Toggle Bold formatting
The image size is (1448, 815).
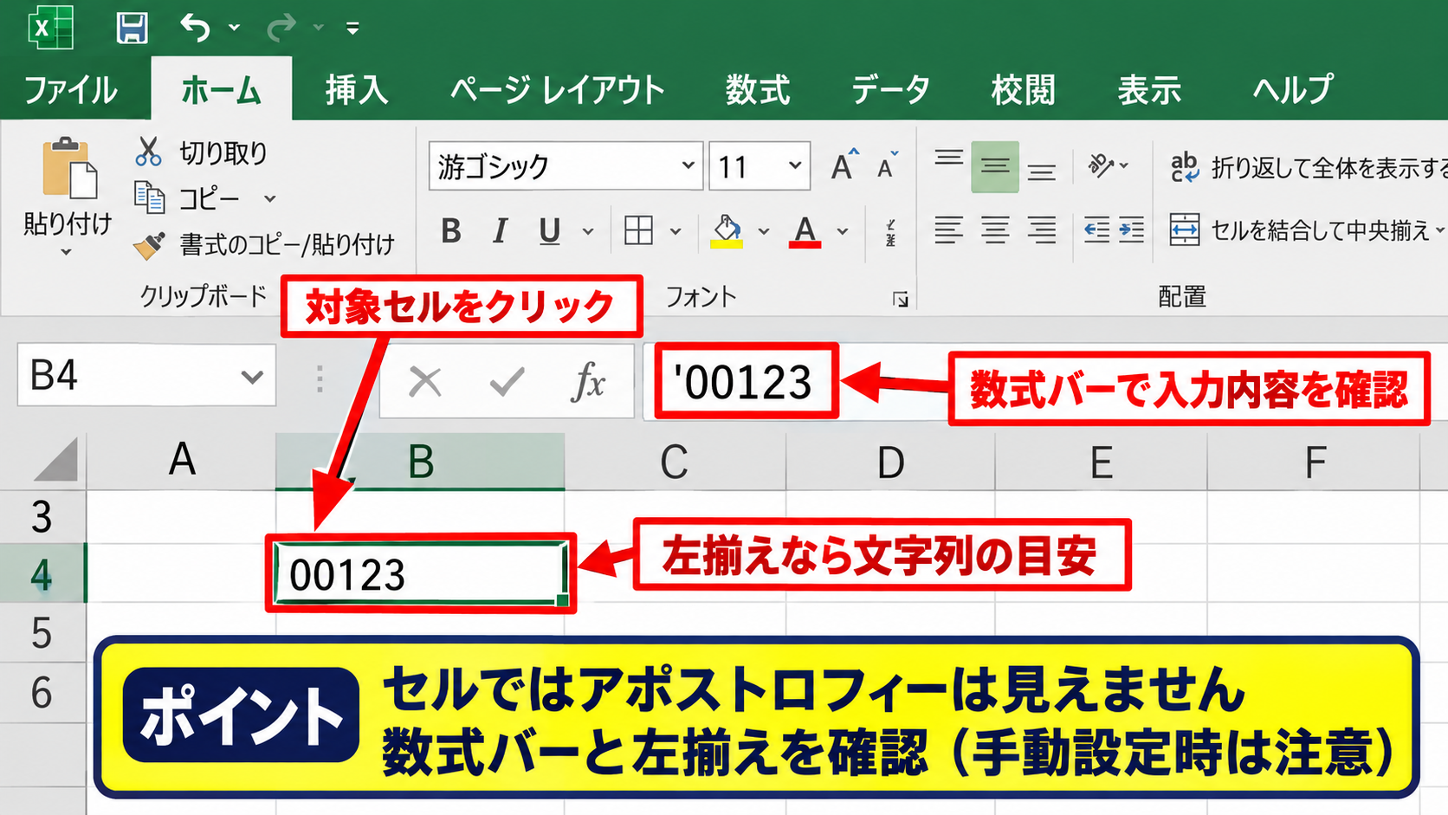tap(450, 231)
